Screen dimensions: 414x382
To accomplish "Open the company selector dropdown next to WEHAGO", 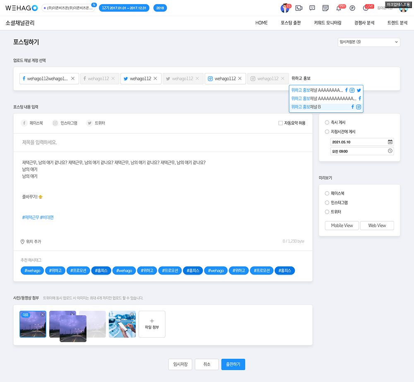I will point(68,8).
